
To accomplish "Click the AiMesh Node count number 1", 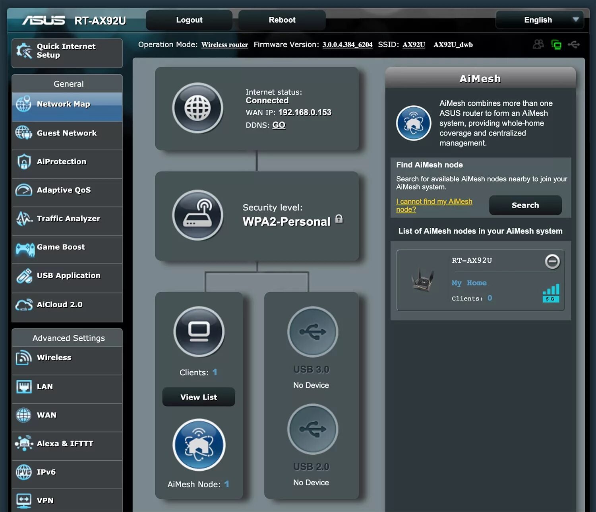I will click(x=226, y=484).
